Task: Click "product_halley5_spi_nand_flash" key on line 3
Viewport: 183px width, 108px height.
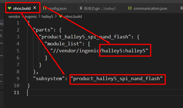Action: [85, 37]
